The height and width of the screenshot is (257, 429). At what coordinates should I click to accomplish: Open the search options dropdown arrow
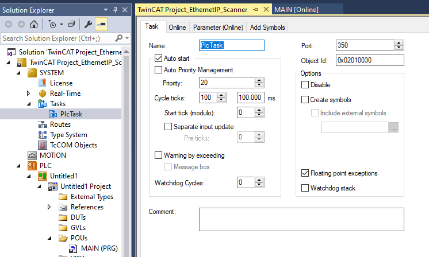[x=127, y=38]
